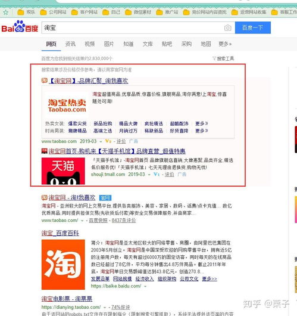Screen dimensions: 297x316
Task: Open the 推广站 bookmarks folder
Action: tap(167, 13)
